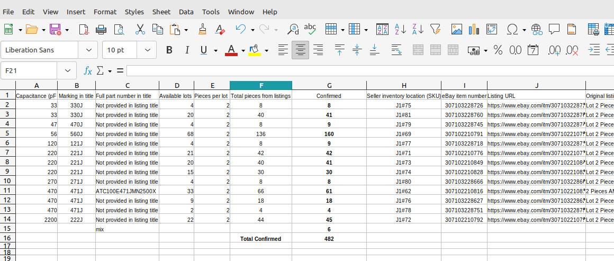614x261 pixels.
Task: Expand the Name Box dropdown
Action: coord(68,71)
